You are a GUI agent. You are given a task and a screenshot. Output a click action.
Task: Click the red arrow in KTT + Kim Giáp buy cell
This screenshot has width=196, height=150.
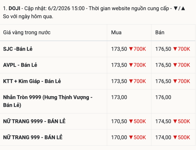(131, 81)
